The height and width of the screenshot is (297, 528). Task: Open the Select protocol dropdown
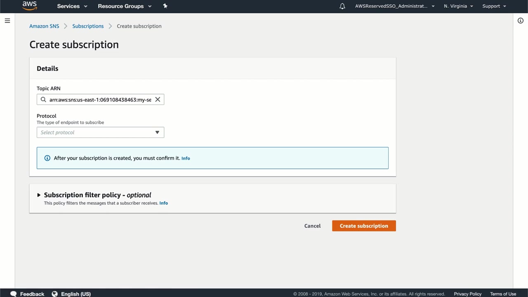coord(100,132)
